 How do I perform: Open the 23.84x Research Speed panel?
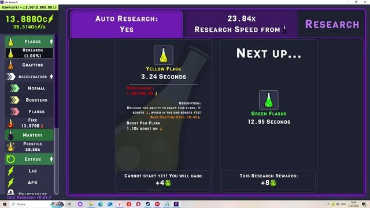coord(240,24)
